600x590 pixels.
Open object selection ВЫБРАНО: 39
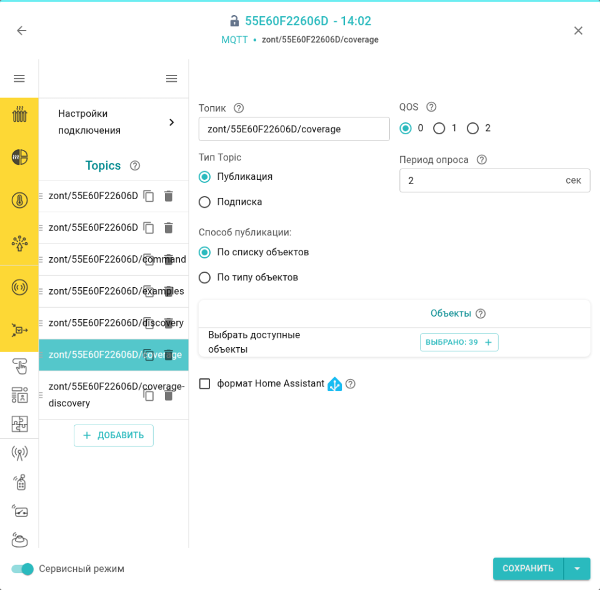coord(459,342)
